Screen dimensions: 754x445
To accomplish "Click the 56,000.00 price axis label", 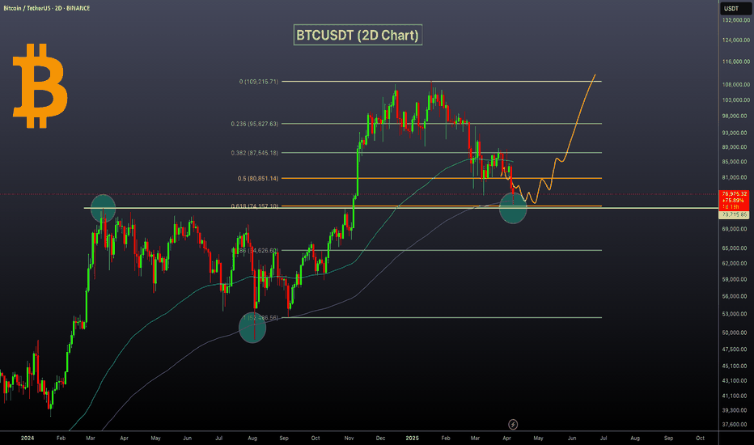I will click(735, 296).
